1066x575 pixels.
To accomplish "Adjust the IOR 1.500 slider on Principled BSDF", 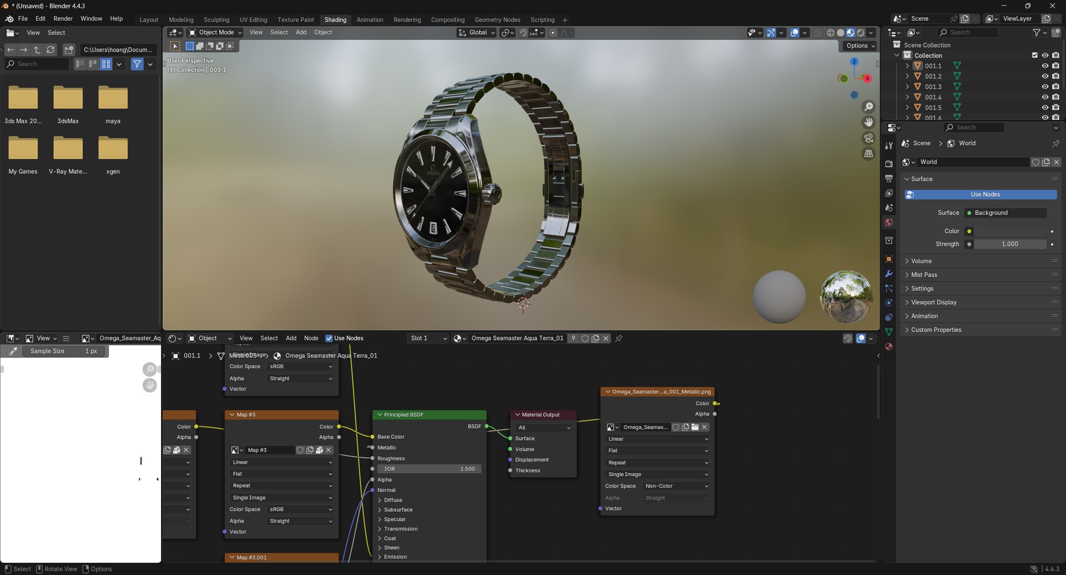I will (429, 469).
